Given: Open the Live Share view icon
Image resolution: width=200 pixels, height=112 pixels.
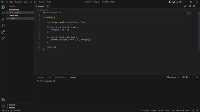Looking at the screenshot, I should (x=3, y=38).
